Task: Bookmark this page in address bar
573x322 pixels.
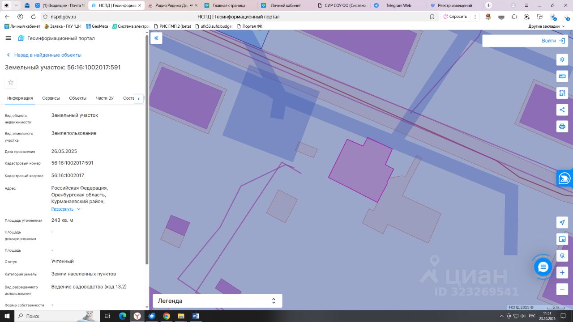Action: coord(432,17)
